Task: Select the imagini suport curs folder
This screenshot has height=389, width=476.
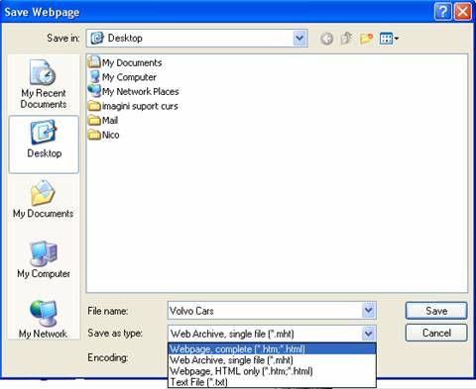Action: coord(133,106)
